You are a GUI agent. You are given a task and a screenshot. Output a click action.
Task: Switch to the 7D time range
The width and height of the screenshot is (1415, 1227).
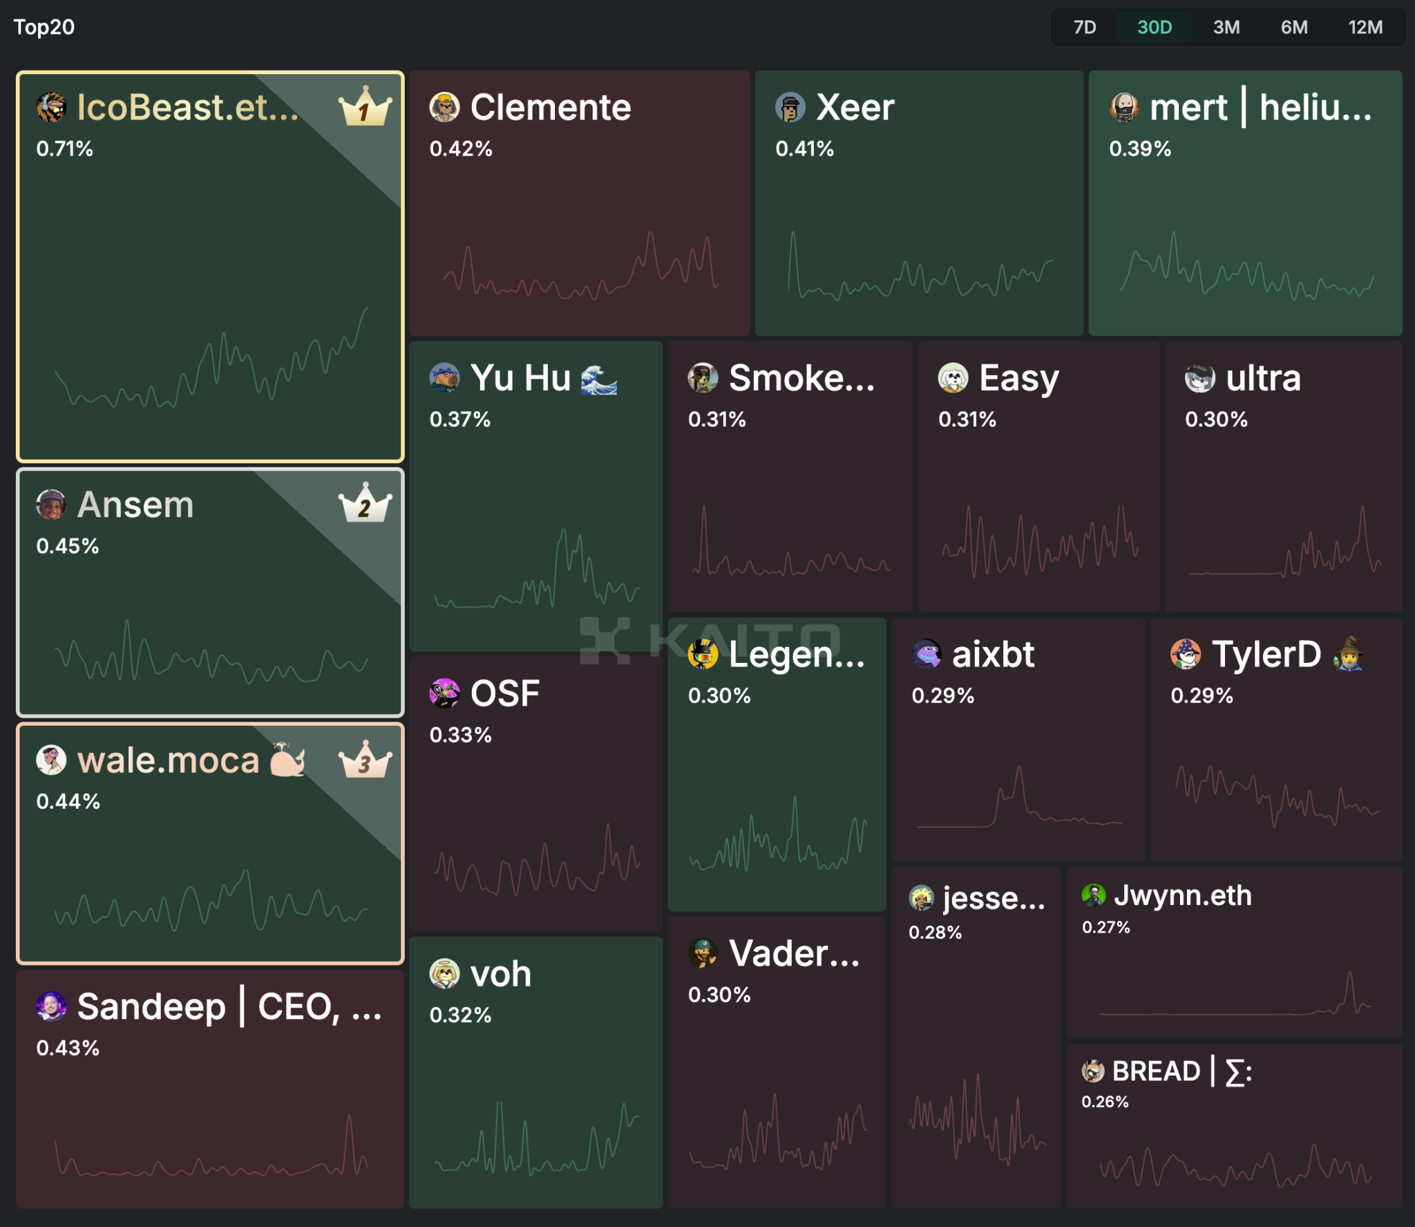pyautogui.click(x=1084, y=28)
